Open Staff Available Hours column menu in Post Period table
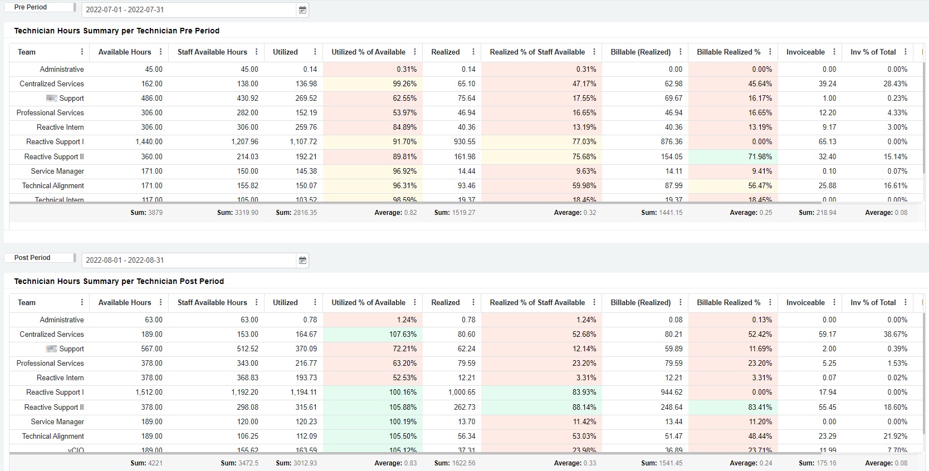The image size is (929, 471). (x=257, y=302)
